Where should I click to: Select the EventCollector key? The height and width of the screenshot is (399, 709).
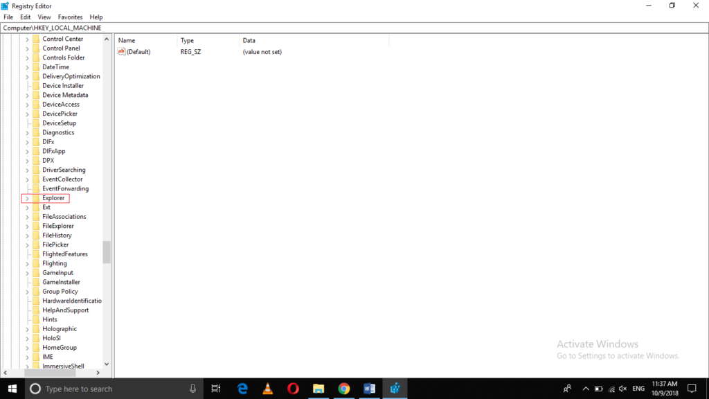tap(62, 179)
